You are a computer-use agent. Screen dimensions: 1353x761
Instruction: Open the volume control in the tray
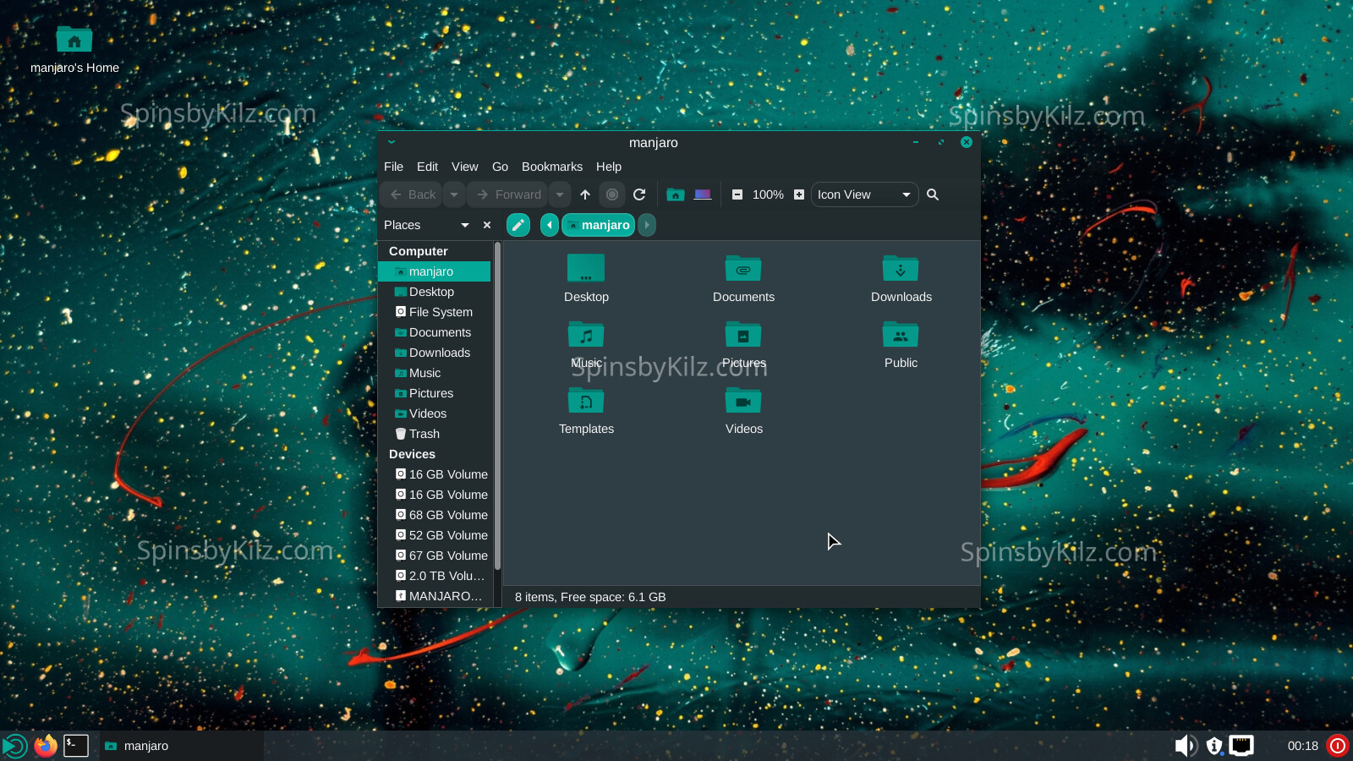1186,746
